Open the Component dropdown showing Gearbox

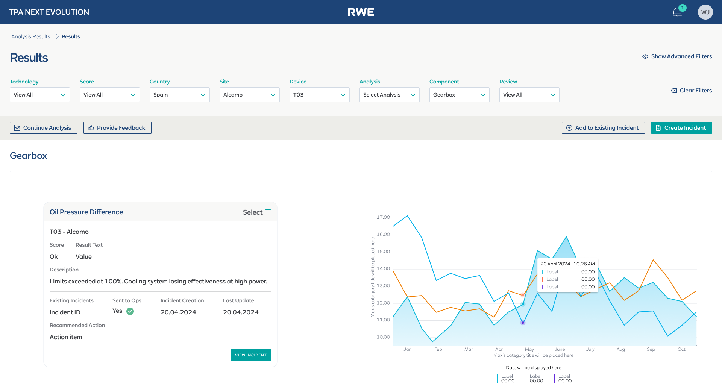459,95
